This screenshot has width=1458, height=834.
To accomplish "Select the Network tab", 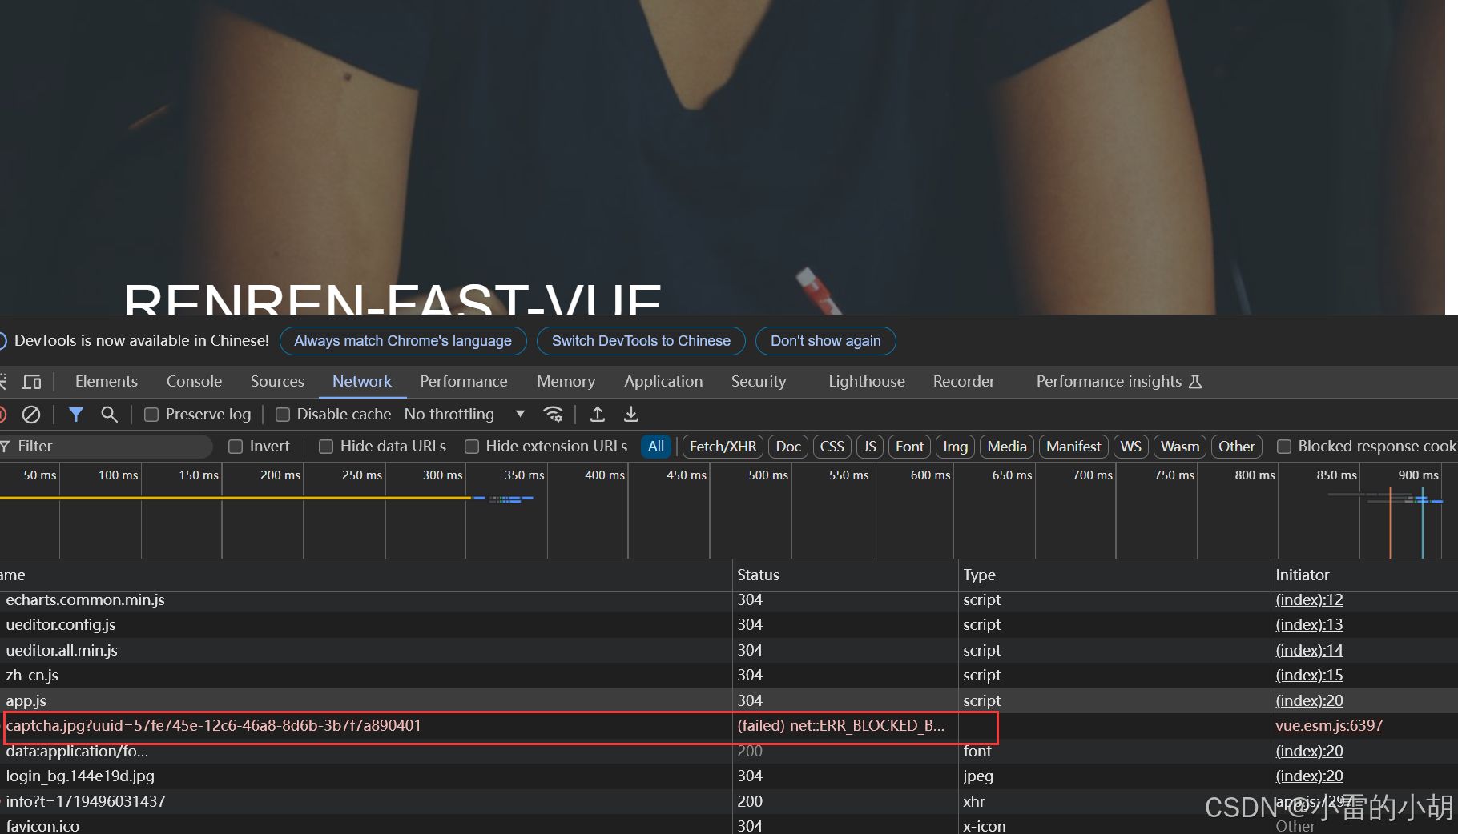I will tap(362, 382).
